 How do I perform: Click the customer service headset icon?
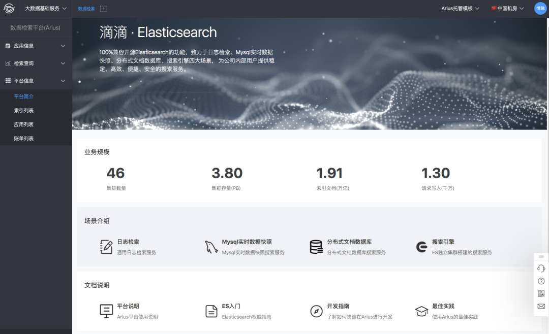tap(541, 269)
